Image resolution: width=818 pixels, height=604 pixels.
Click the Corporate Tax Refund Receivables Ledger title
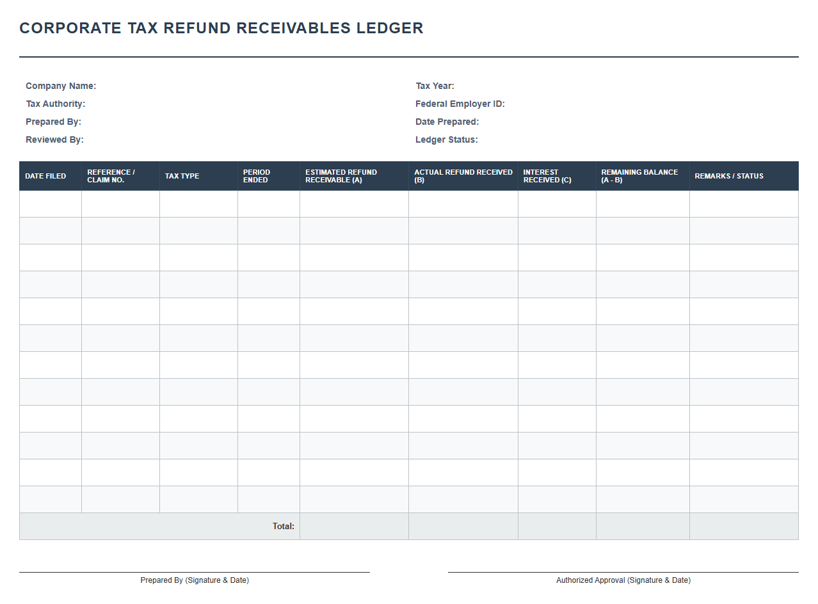(221, 28)
